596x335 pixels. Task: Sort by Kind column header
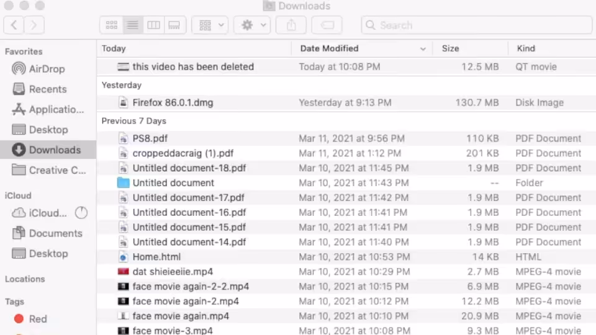click(x=552, y=48)
